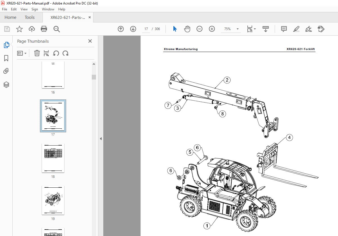The image size is (338, 236).
Task: Close the Page Thumbnails panel
Action: (x=90, y=41)
